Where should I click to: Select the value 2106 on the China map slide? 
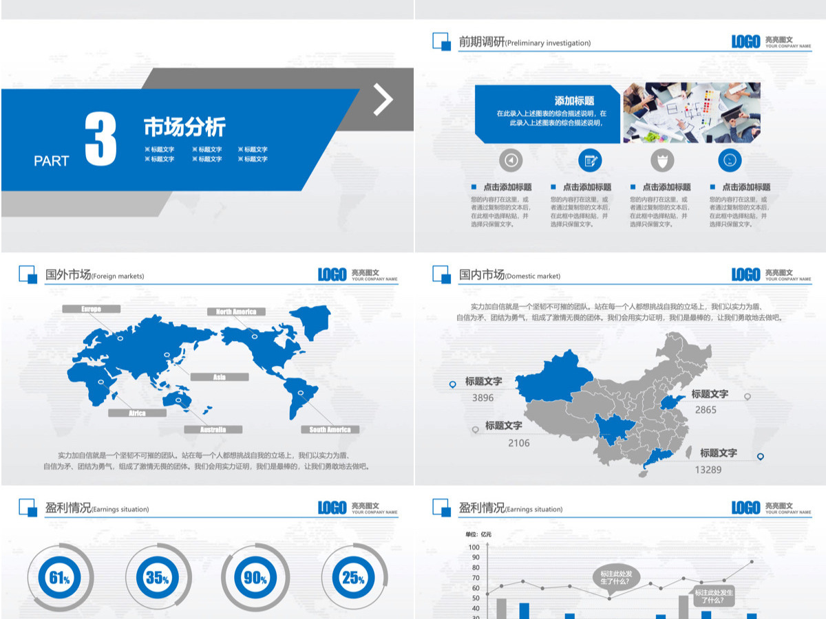click(x=519, y=443)
